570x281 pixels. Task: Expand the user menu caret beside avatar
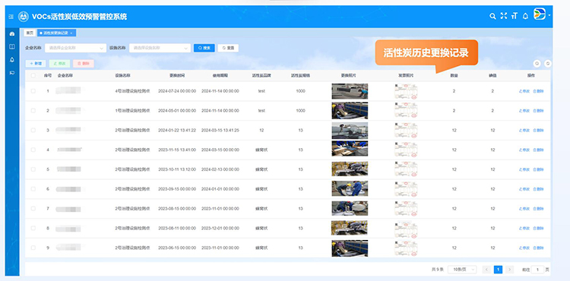(549, 16)
